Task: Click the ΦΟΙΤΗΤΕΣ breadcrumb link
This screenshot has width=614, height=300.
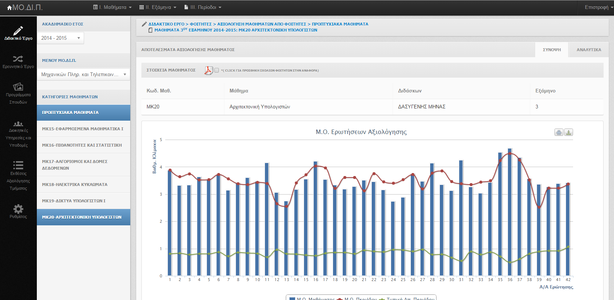Action: [201, 24]
